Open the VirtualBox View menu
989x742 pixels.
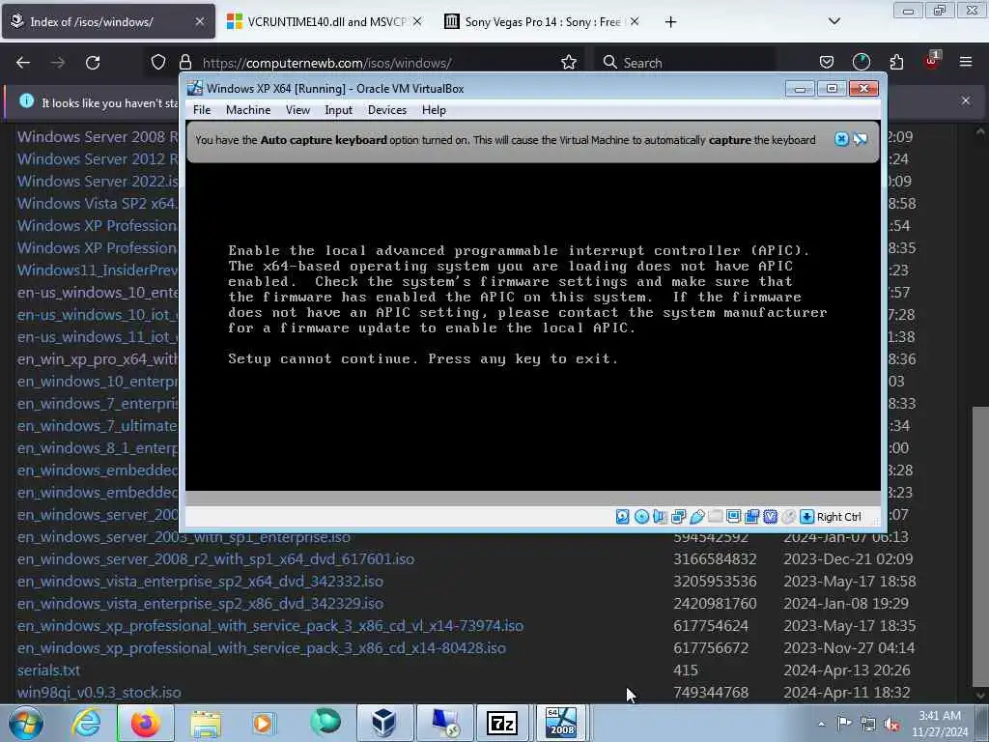(x=297, y=110)
